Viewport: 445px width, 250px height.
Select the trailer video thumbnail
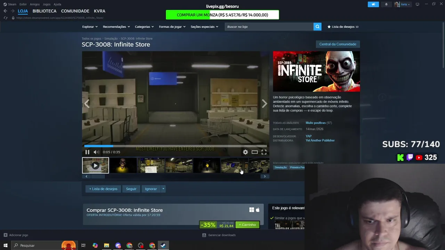[95, 165]
